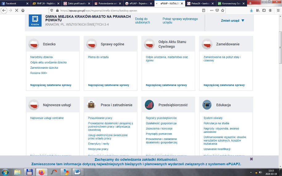Open Poszukiwanie pracy link

tap(100, 118)
